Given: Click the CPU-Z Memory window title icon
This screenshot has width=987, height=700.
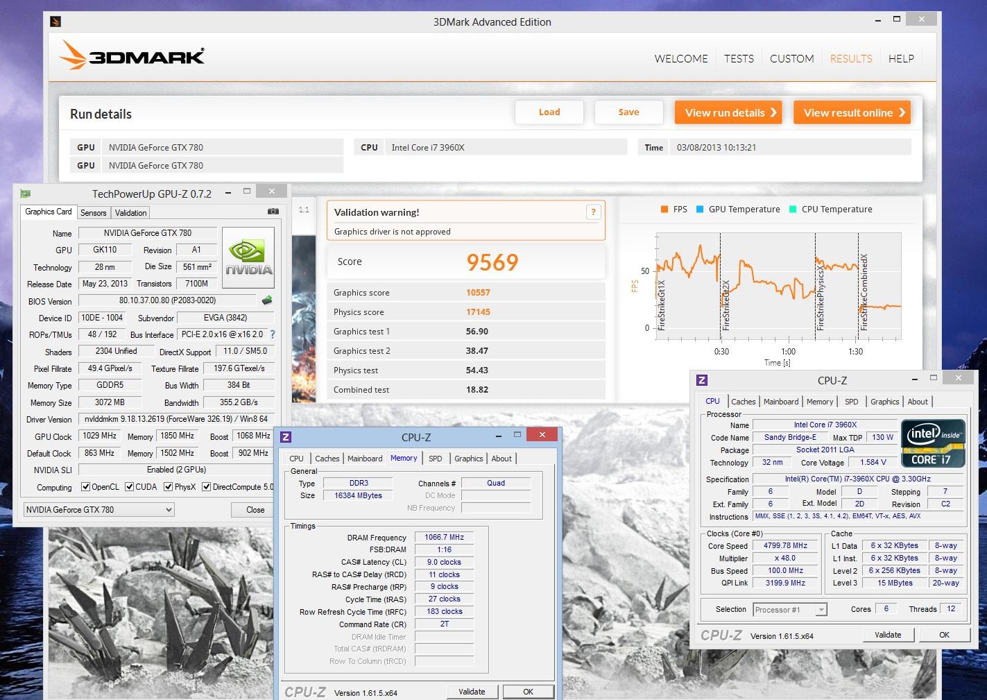Looking at the screenshot, I should (x=286, y=437).
